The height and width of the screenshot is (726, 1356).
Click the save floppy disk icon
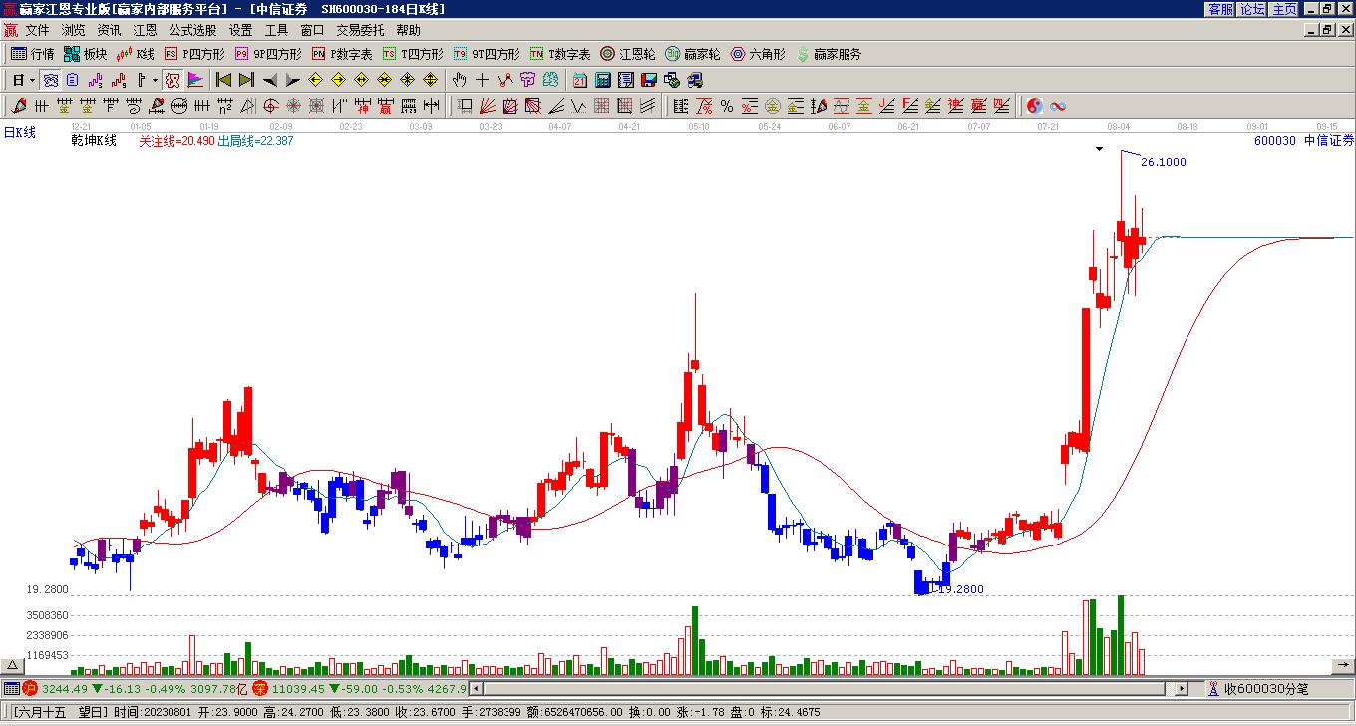649,80
